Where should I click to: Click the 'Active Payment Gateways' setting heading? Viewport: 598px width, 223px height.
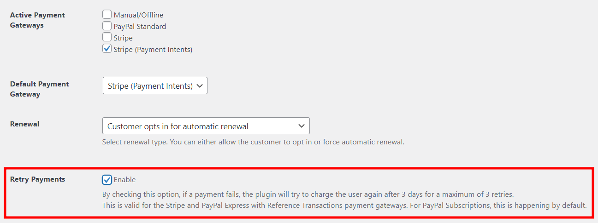(37, 20)
